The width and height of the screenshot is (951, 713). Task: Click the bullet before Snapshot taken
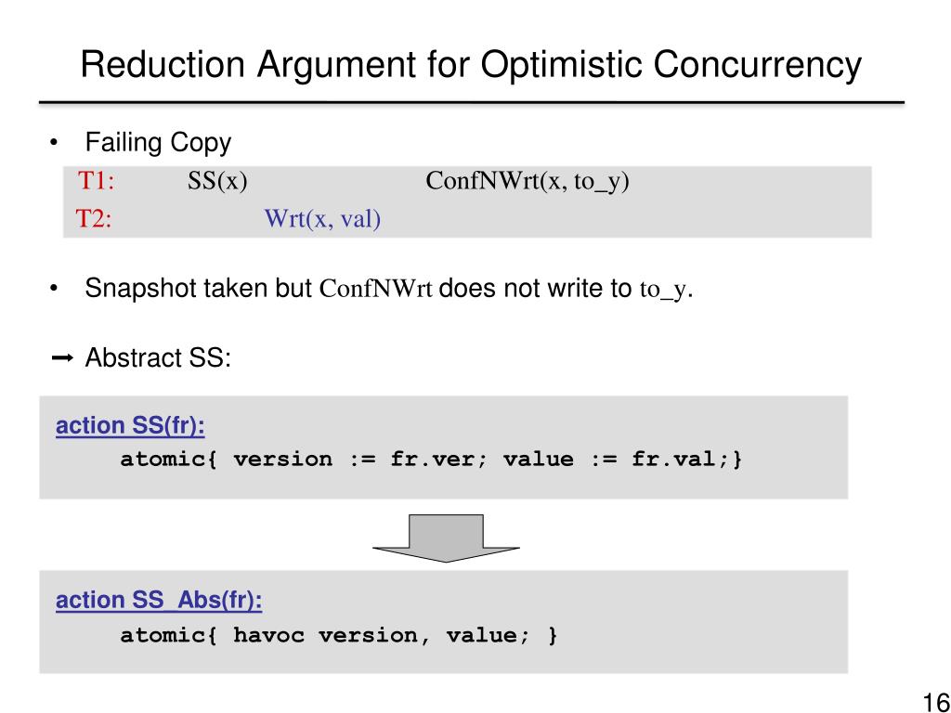click(56, 289)
